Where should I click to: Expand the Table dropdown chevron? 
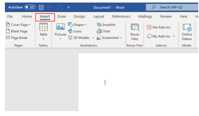click(x=43, y=39)
